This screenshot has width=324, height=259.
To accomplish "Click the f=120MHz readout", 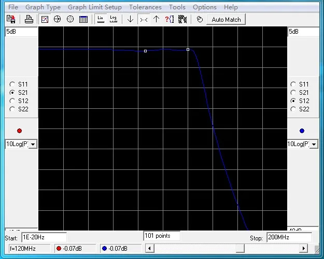I will [30, 249].
